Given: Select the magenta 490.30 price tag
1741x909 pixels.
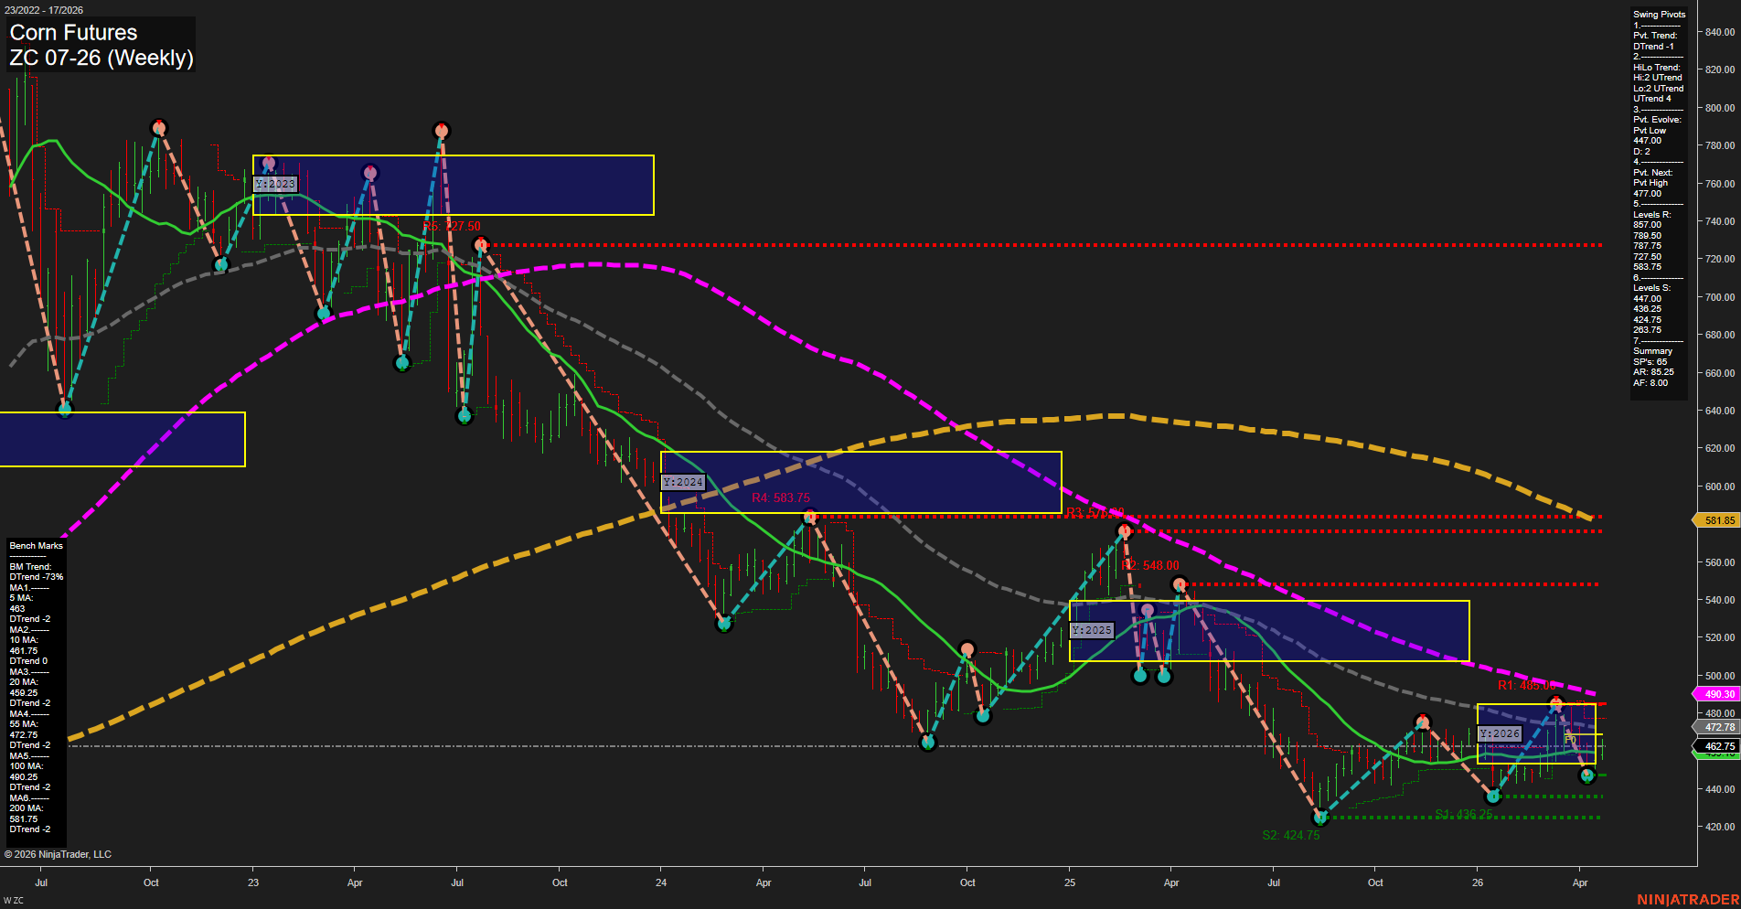Looking at the screenshot, I should [x=1718, y=694].
